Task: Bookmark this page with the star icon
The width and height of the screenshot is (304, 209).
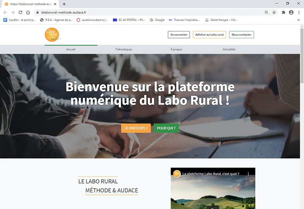Action: [274, 13]
